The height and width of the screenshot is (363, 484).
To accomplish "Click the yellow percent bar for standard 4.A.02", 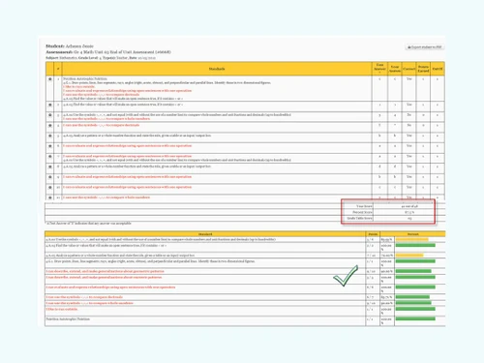I will click(412, 240).
